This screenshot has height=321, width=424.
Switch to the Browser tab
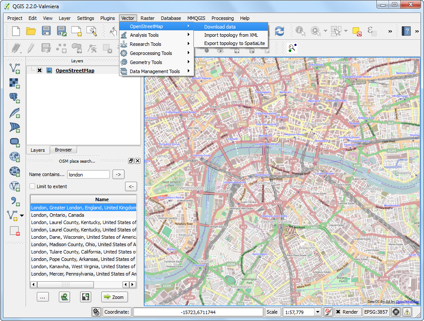63,150
